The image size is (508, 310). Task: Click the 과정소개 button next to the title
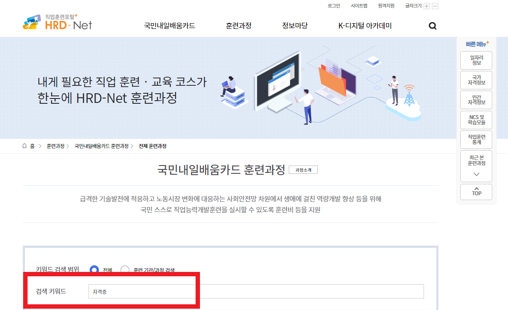303,169
